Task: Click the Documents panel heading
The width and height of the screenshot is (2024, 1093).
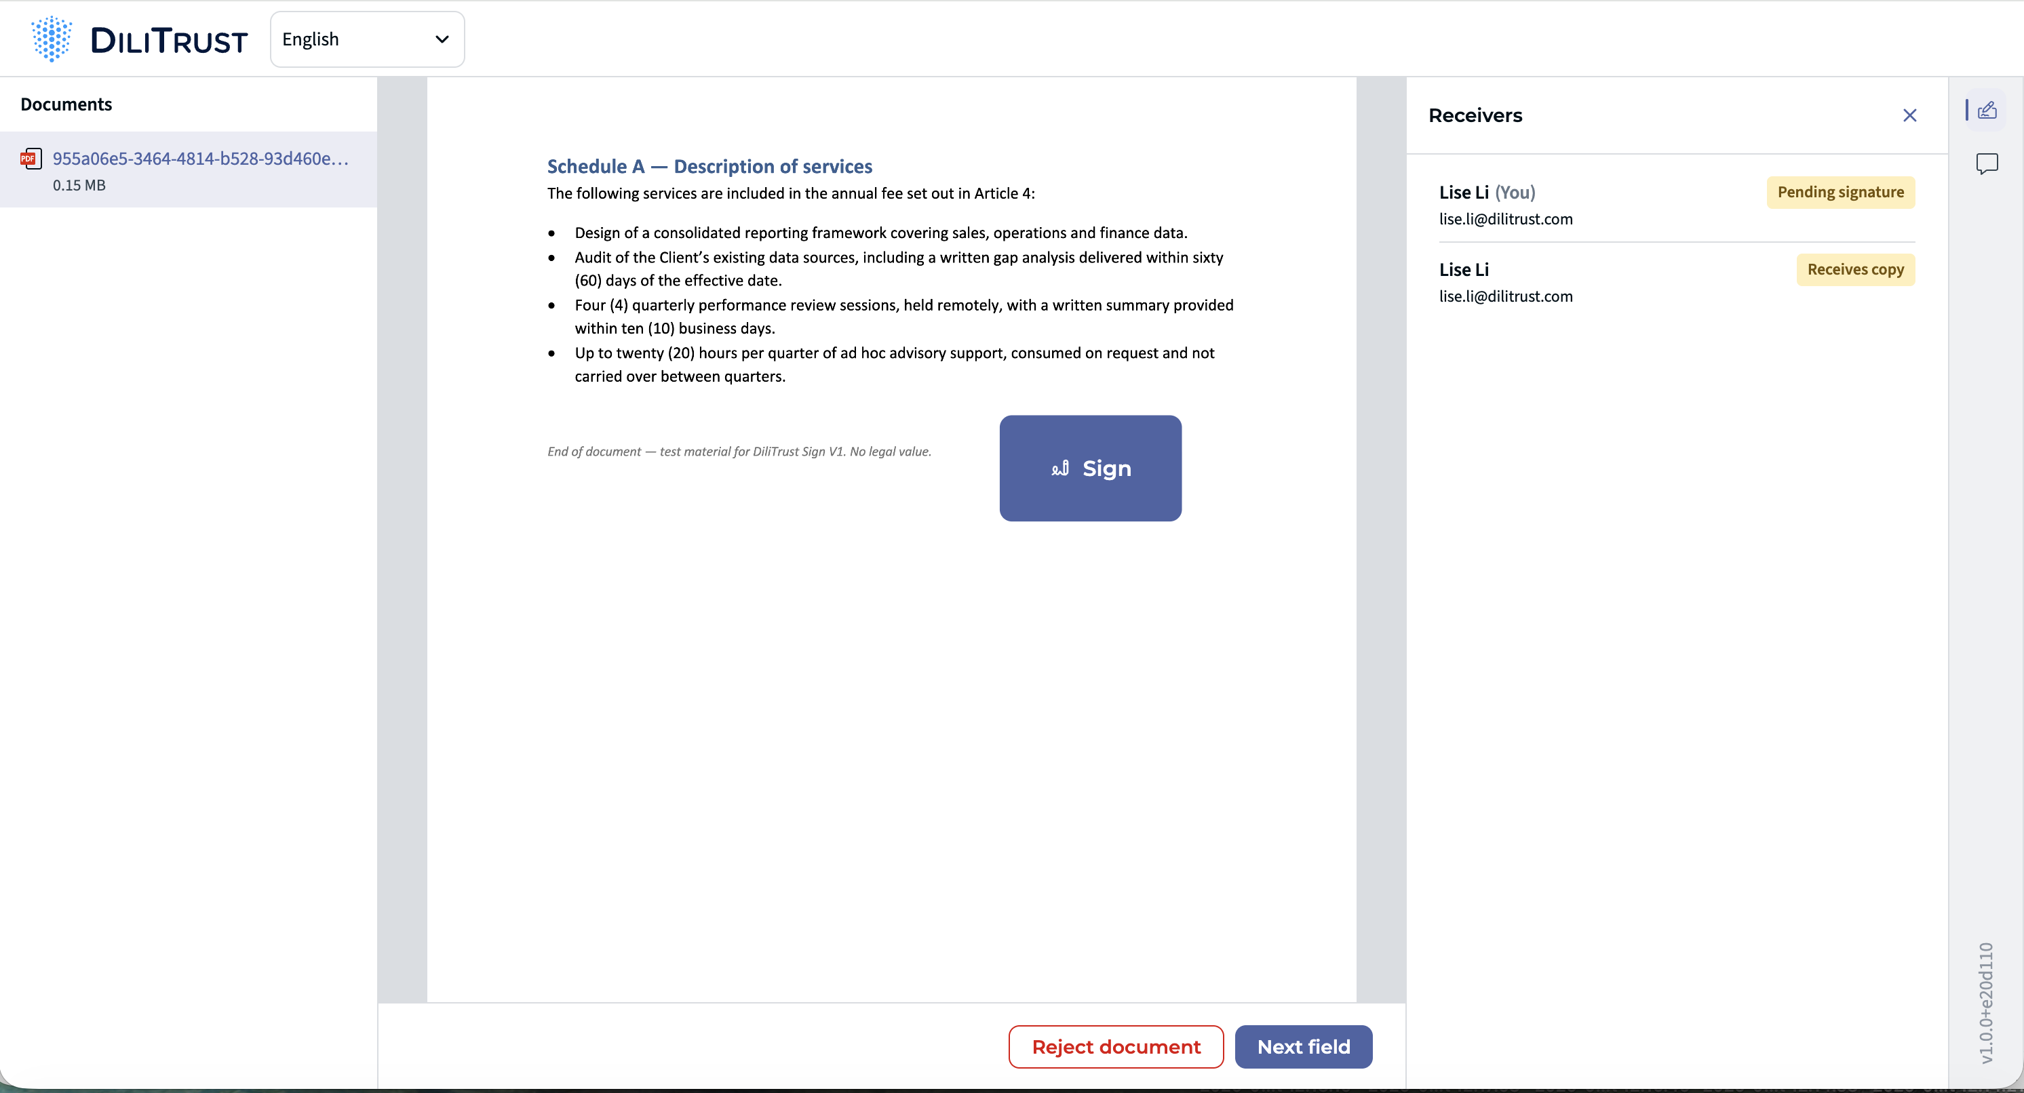Action: click(x=66, y=104)
